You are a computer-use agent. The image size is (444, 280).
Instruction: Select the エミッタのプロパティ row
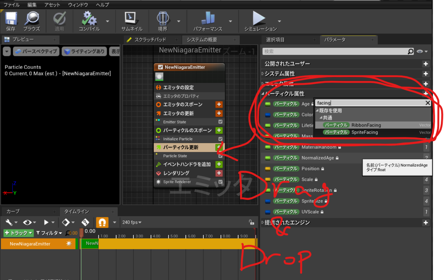189,96
